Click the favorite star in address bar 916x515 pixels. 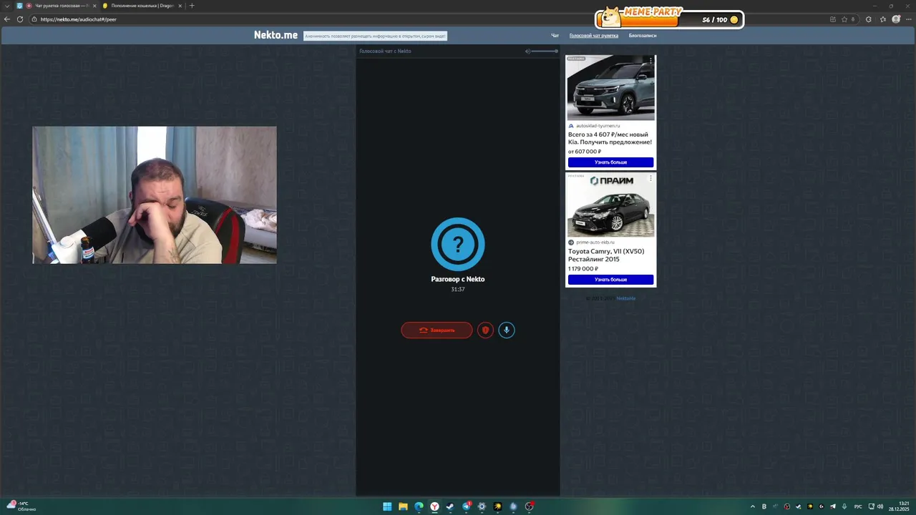pos(844,19)
